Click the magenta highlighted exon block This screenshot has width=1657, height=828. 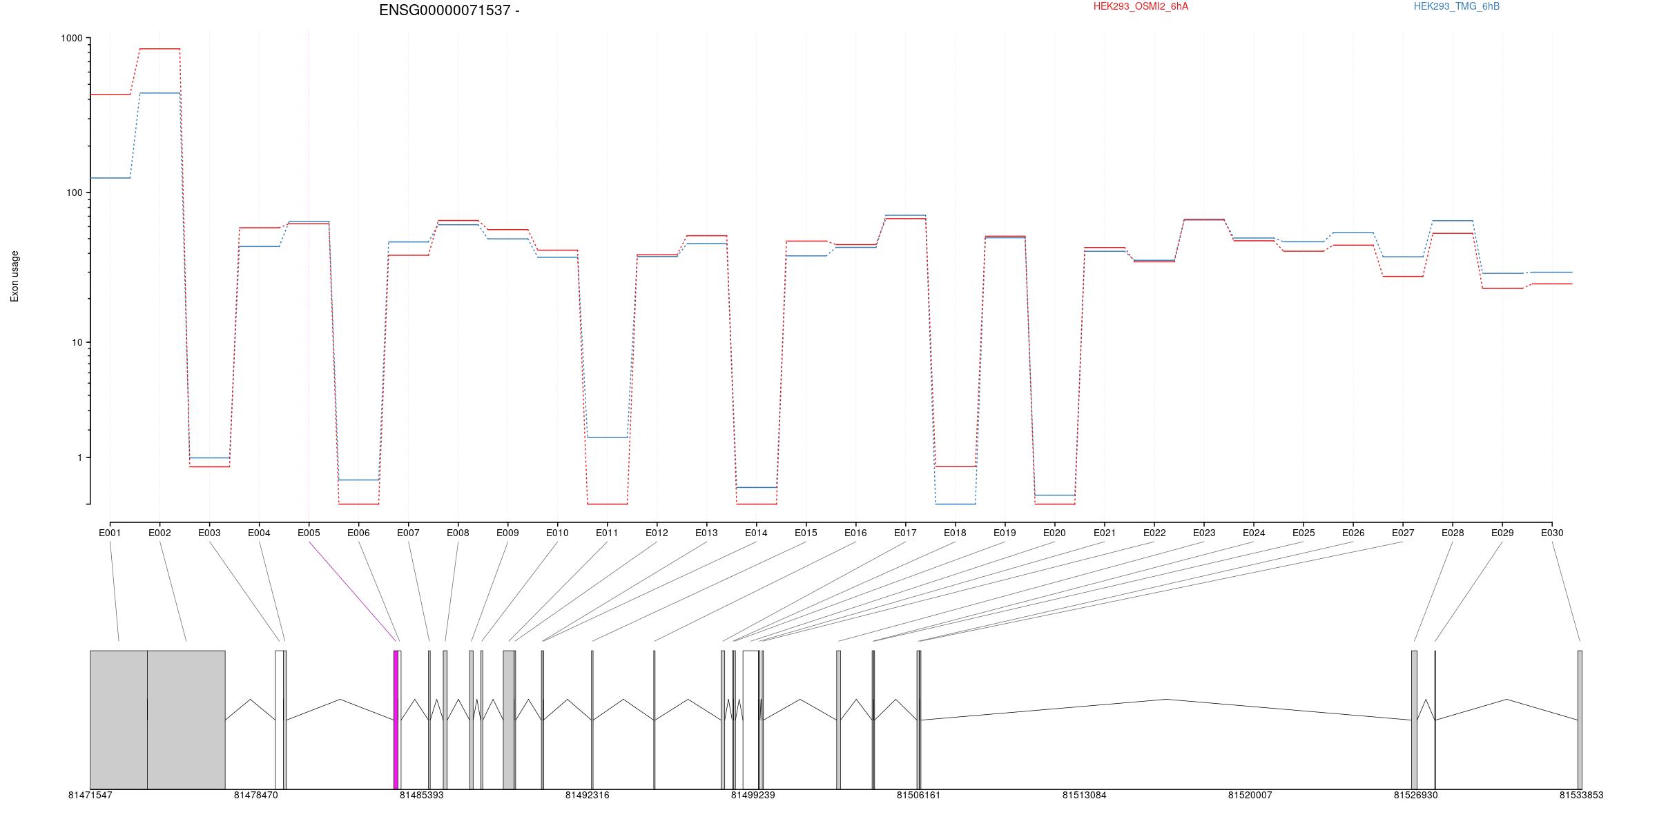[x=396, y=720]
